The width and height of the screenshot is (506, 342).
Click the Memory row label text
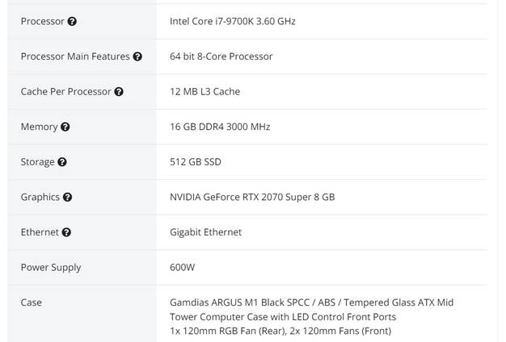tap(39, 127)
